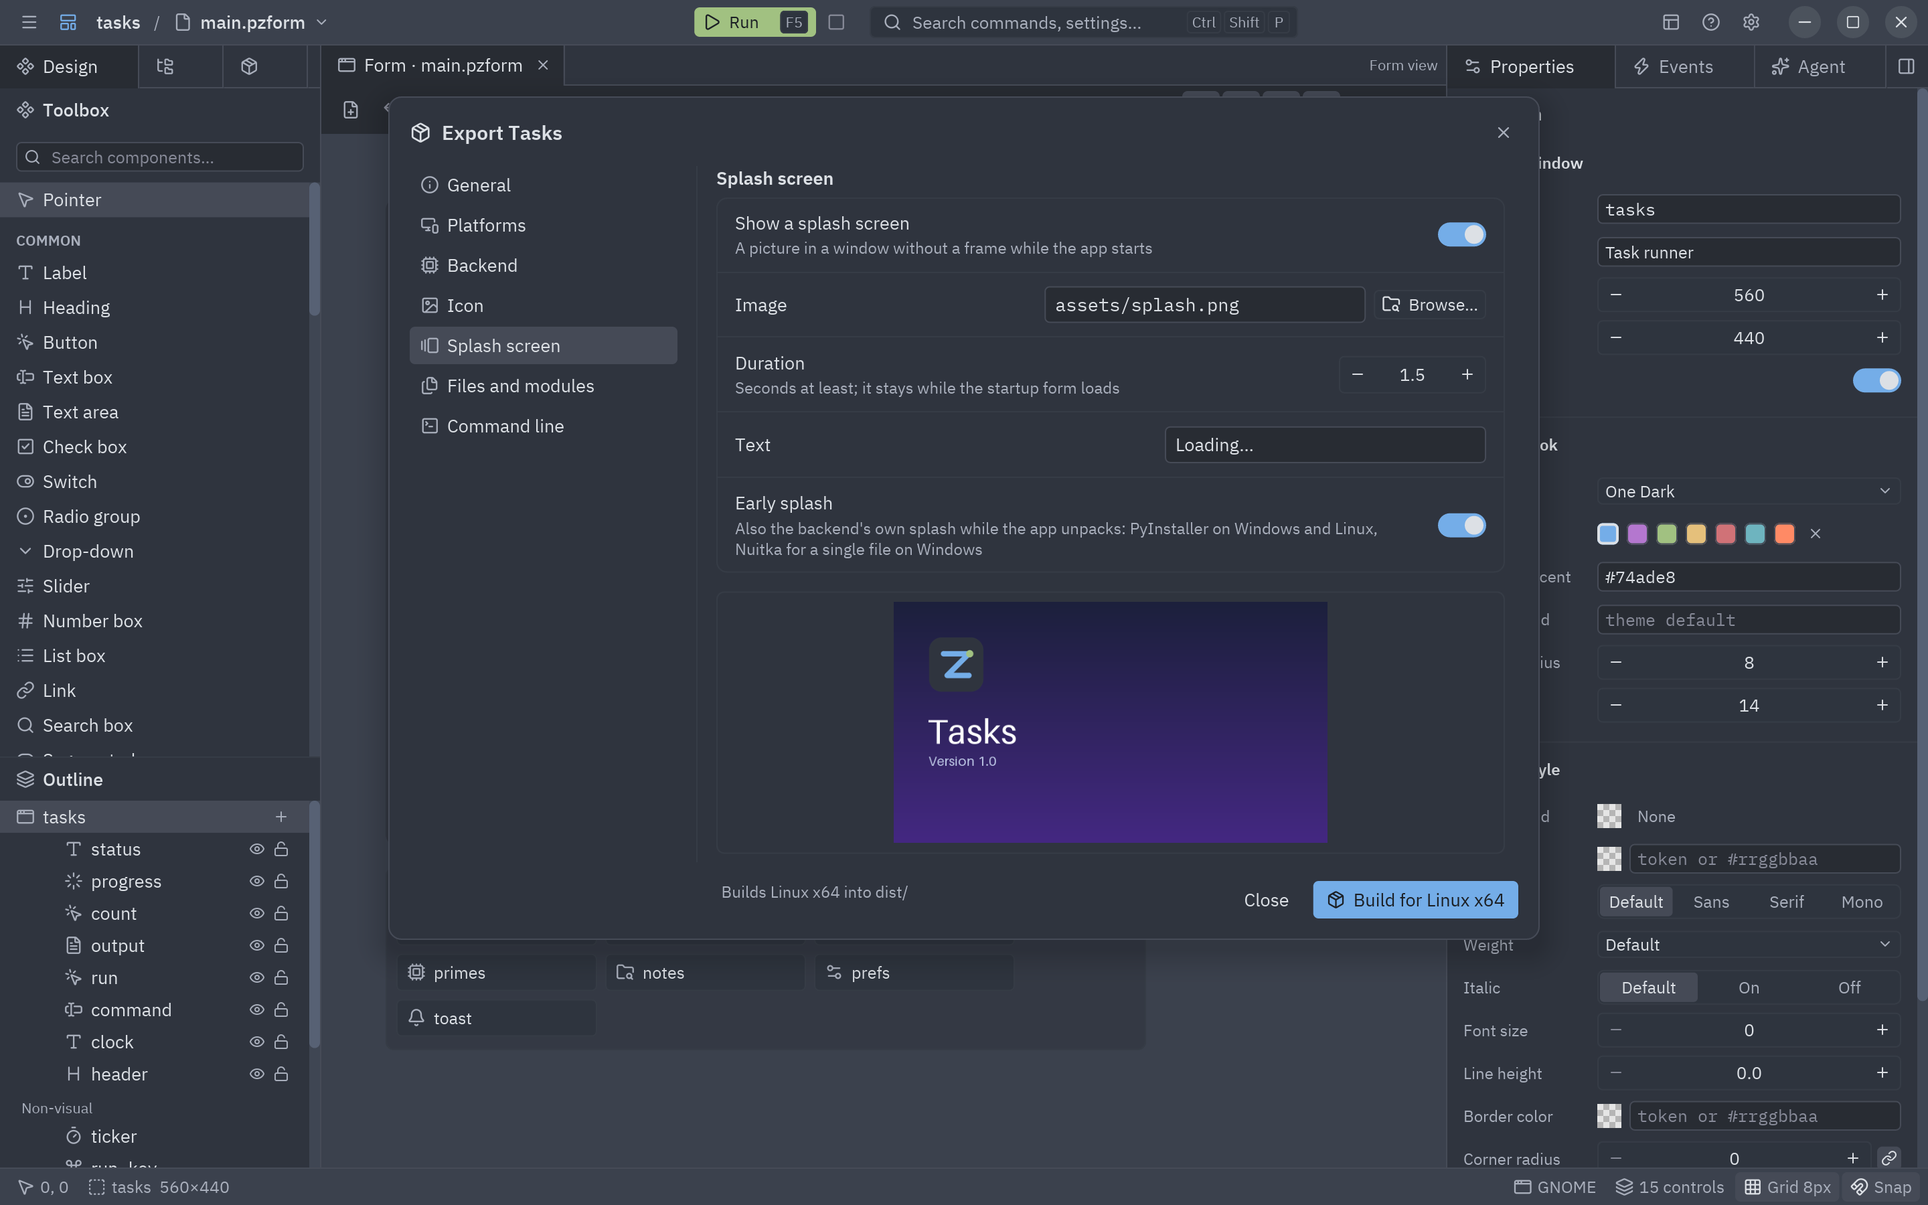Browse for a splash image file

(x=1429, y=305)
